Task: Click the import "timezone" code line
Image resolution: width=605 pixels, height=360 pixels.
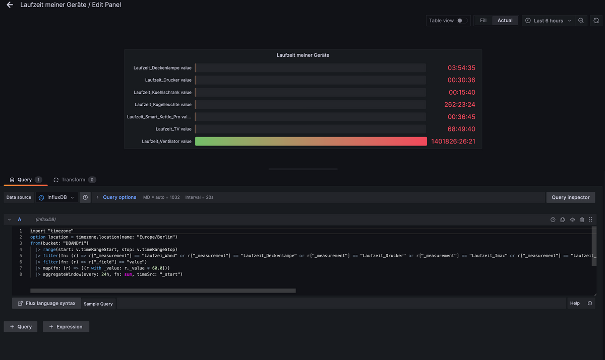Action: (x=51, y=231)
